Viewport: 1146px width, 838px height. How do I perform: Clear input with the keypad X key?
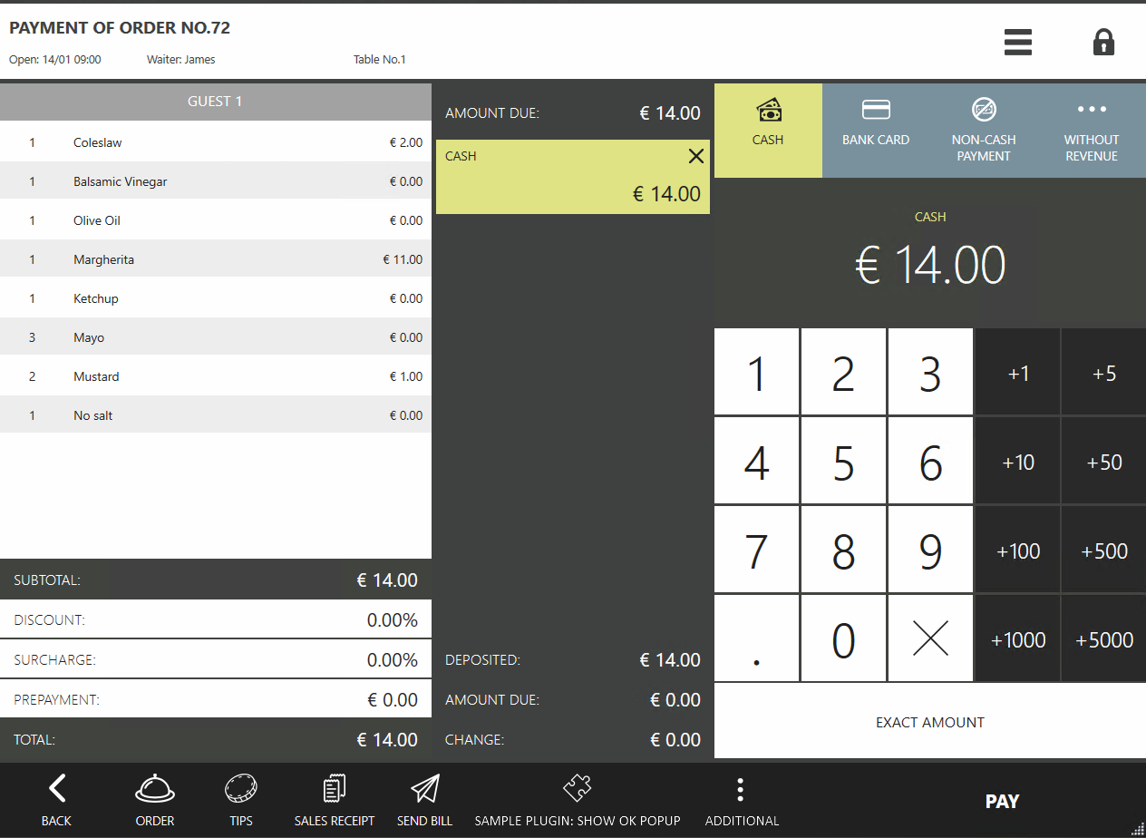[x=930, y=638]
